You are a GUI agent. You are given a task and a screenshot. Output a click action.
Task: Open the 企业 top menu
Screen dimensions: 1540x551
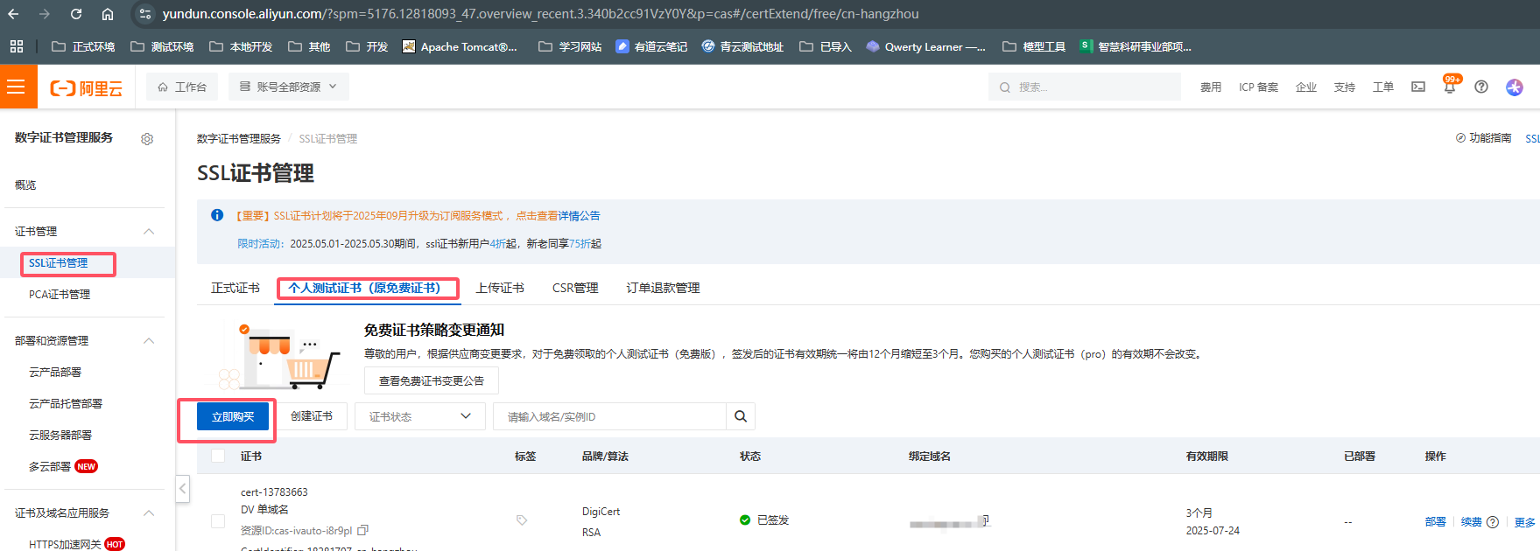coord(1306,87)
